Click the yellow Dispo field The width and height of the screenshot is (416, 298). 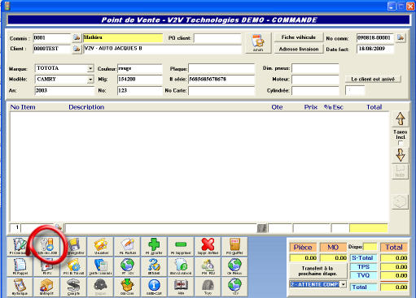[370, 247]
